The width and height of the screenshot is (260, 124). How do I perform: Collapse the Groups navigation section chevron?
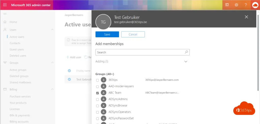coord(52,63)
